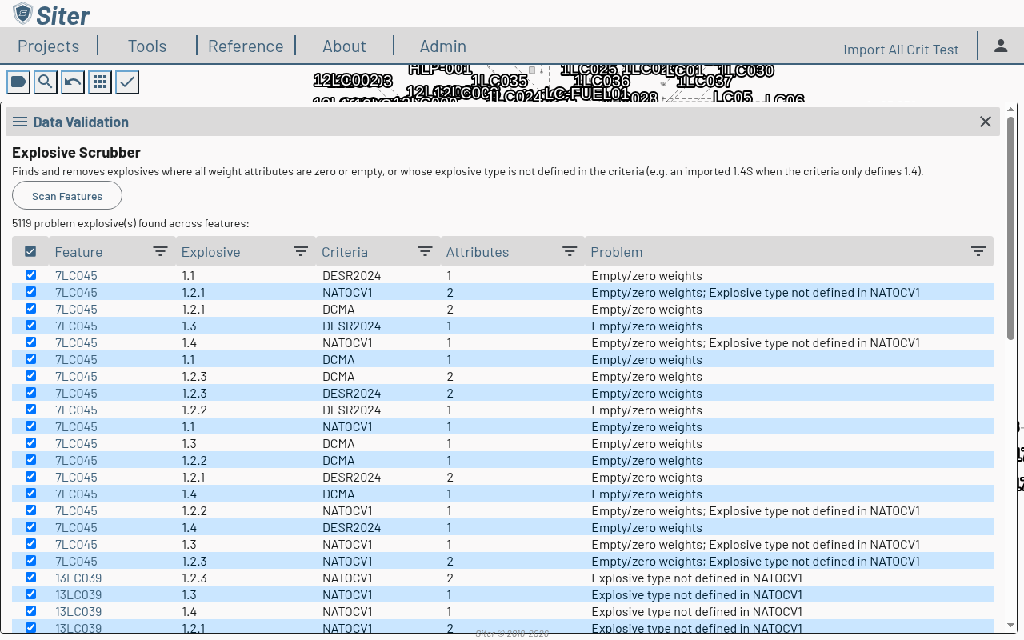Open the Reference menu
Screen dimensions: 1024x640
pyautogui.click(x=246, y=46)
